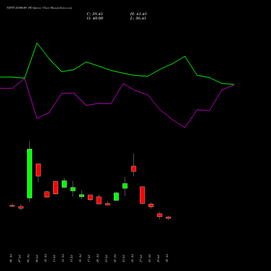Select the close value C: 38.45
The width and height of the screenshot is (271, 271).
(95, 14)
